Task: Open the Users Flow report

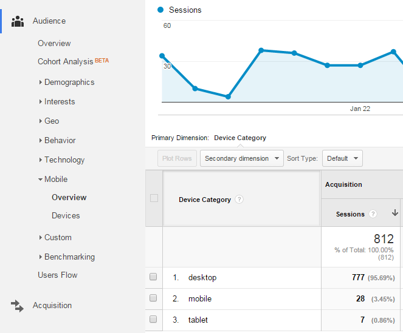Action: click(58, 275)
